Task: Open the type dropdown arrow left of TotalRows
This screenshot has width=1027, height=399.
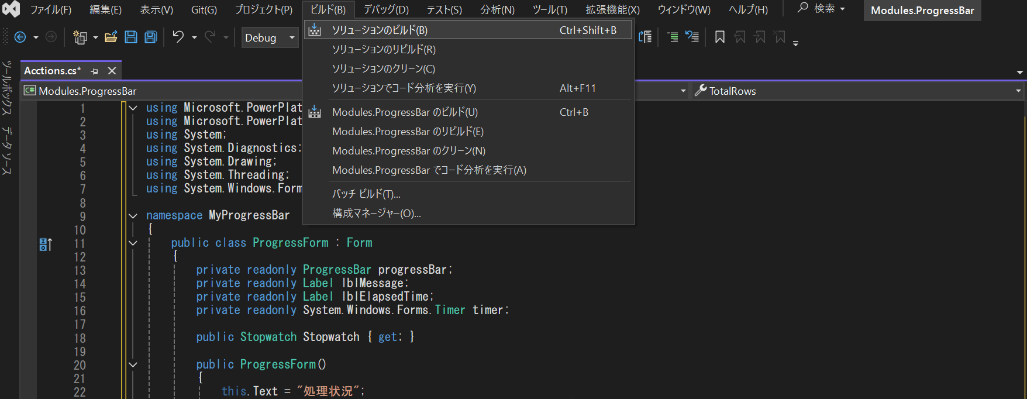Action: coord(683,91)
